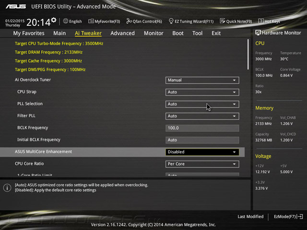This screenshot has width=307, height=230.
Task: Select the Ai Tweaker tab
Action: pos(88,33)
